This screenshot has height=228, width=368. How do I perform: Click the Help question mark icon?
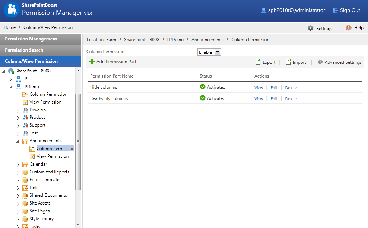(x=349, y=28)
